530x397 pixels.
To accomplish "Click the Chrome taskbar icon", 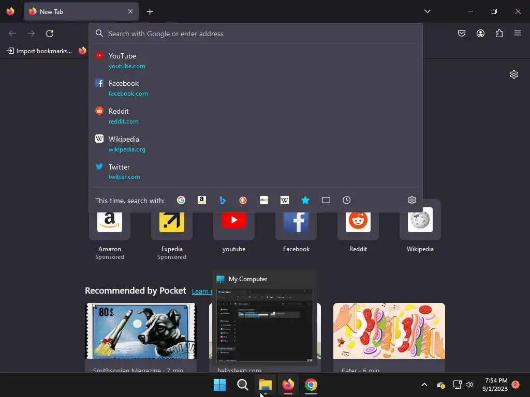I will [x=311, y=385].
